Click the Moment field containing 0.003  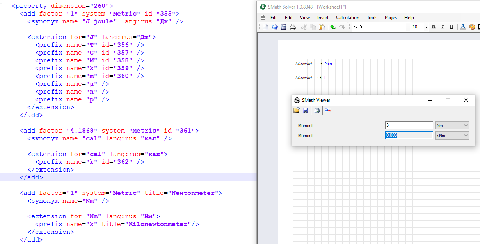click(x=409, y=136)
